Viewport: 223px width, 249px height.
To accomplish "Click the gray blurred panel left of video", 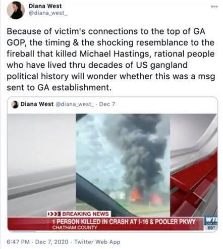I will tap(42, 165).
